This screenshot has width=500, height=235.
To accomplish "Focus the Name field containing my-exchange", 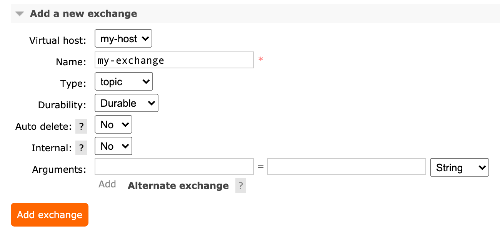I will pos(174,60).
